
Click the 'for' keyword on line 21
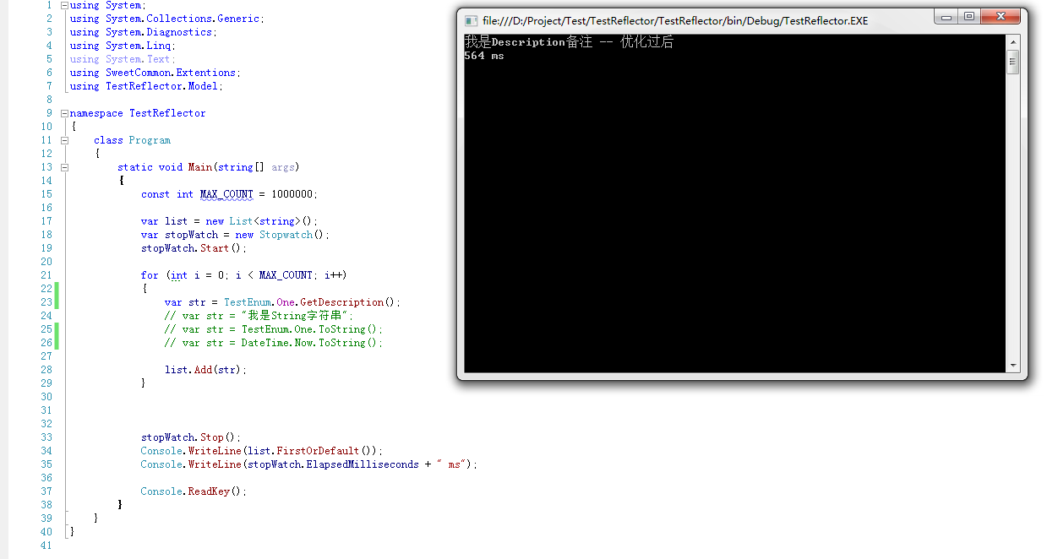[150, 275]
